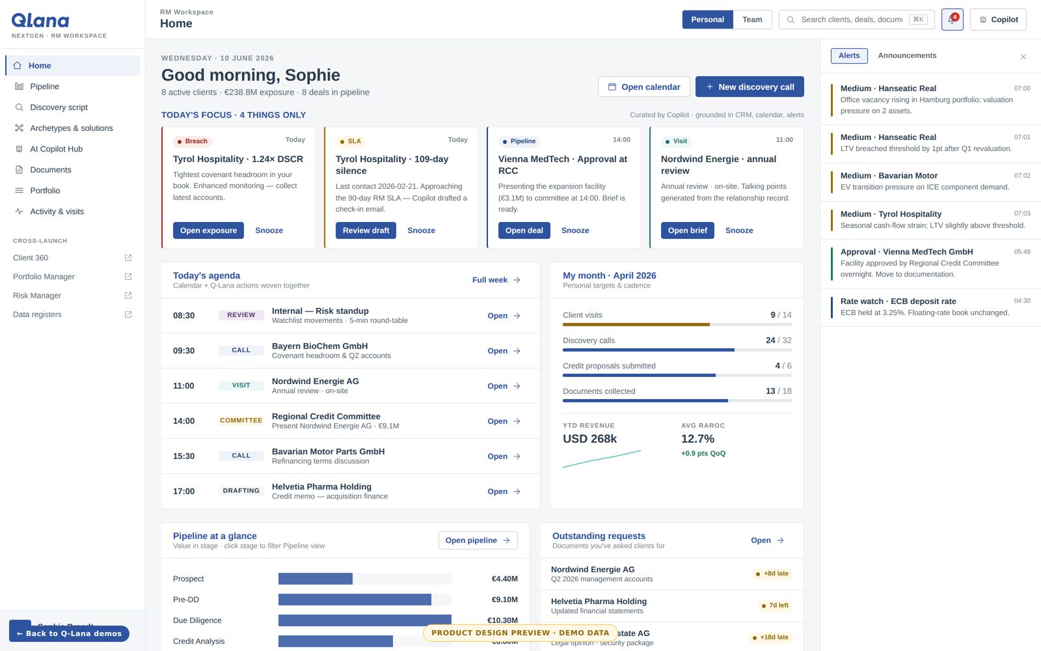
Task: Open Vienna MedTech GmbH approval alert
Action: (x=930, y=263)
